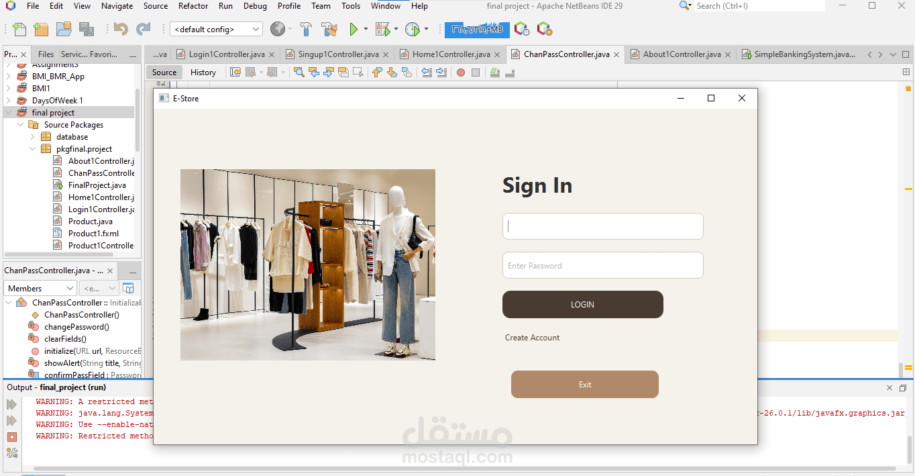This screenshot has height=476, width=915.
Task: Click the Toggle Bookmark icon
Action: click(407, 73)
